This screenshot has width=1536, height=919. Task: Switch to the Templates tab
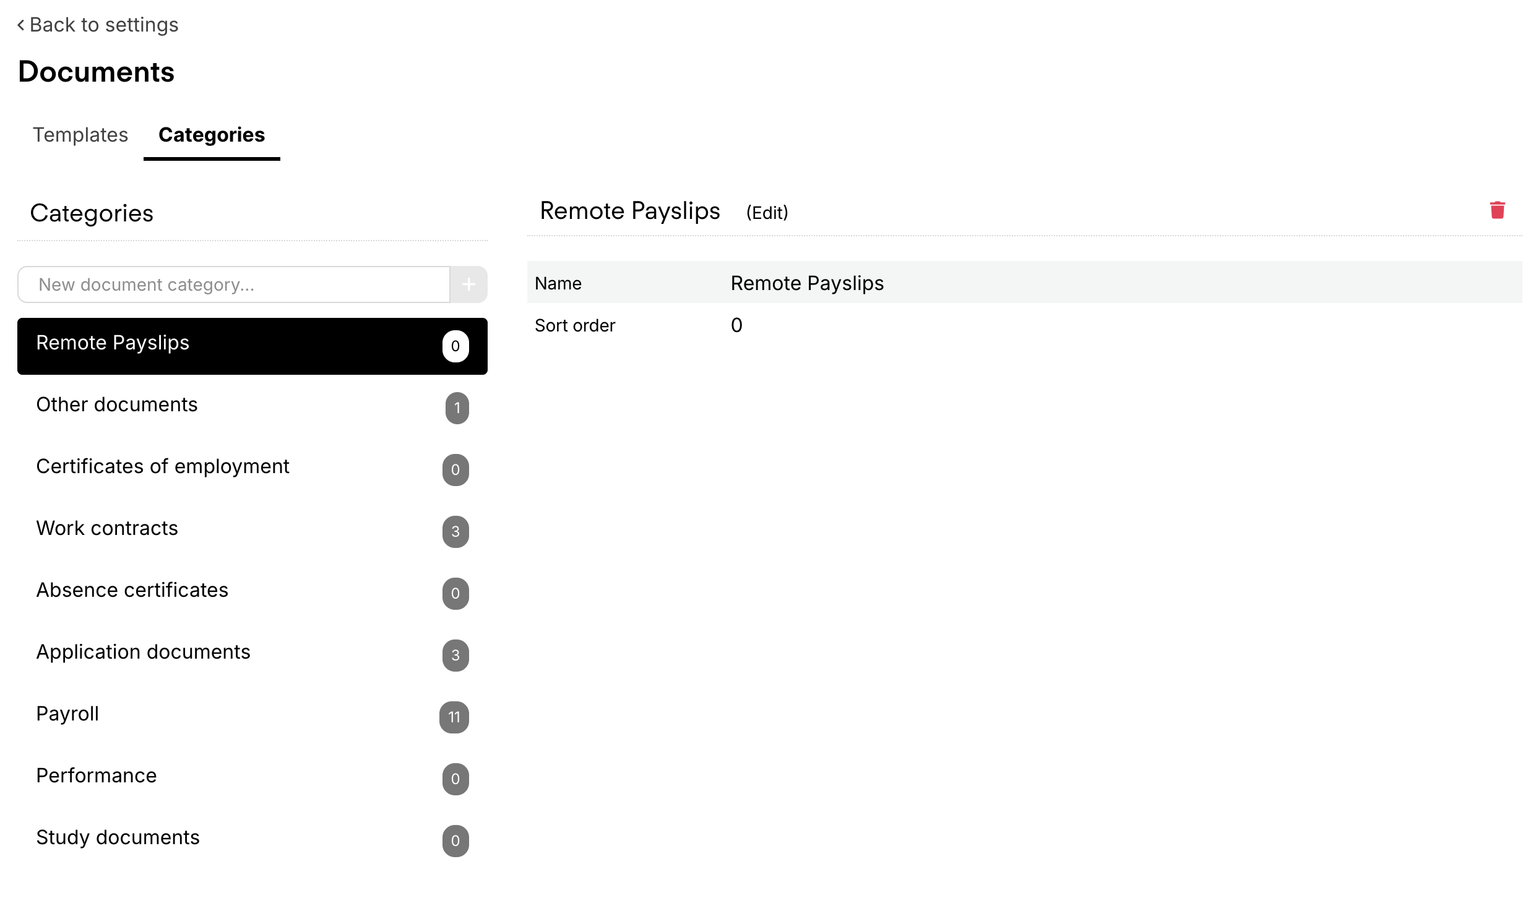click(80, 135)
